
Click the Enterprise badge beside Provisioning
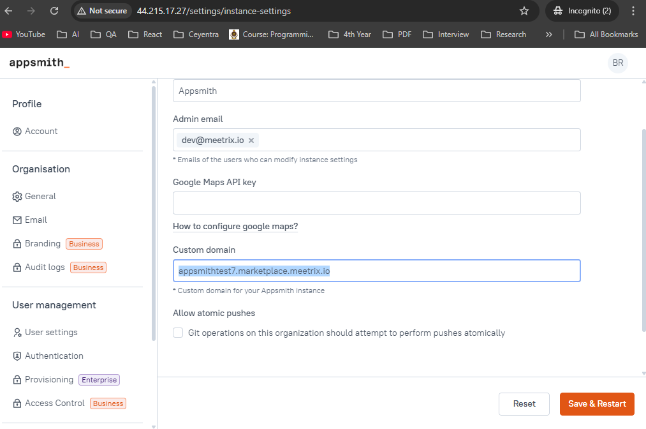(x=99, y=379)
